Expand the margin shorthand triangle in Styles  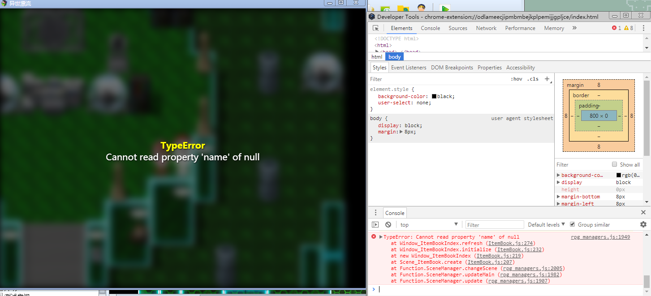click(x=401, y=132)
